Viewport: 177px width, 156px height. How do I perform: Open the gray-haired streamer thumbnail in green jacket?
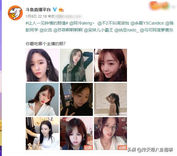(76, 65)
